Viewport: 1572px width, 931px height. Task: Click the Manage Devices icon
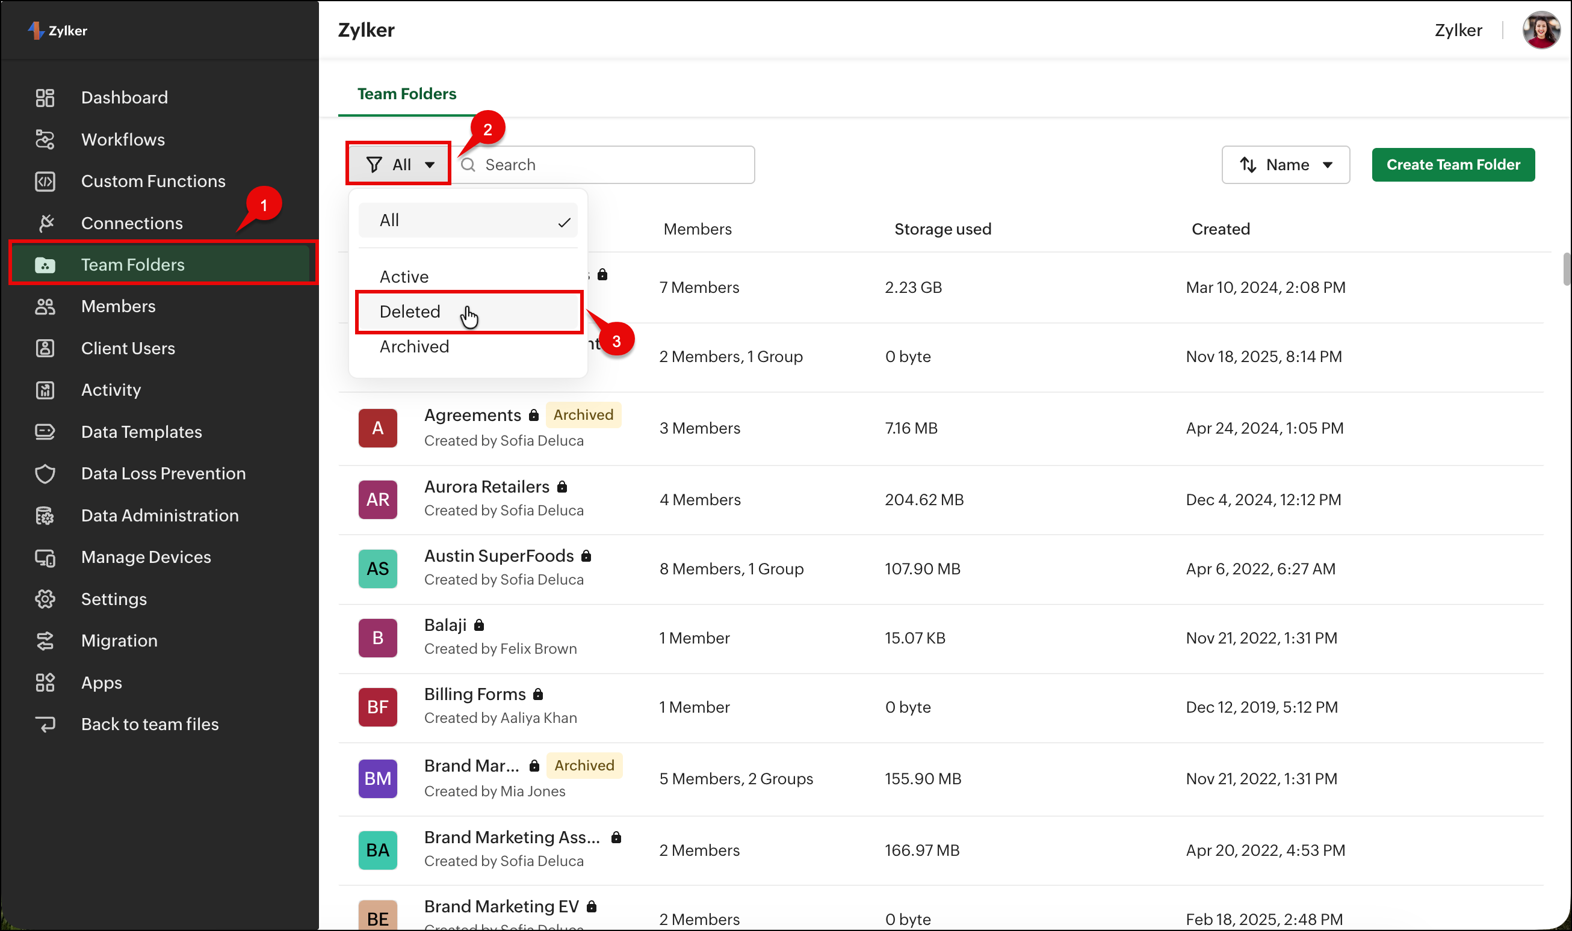coord(45,557)
